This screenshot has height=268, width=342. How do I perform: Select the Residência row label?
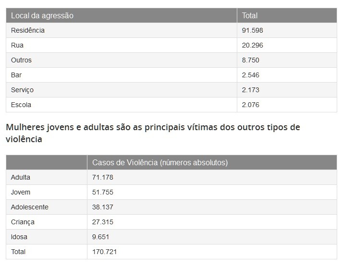28,30
